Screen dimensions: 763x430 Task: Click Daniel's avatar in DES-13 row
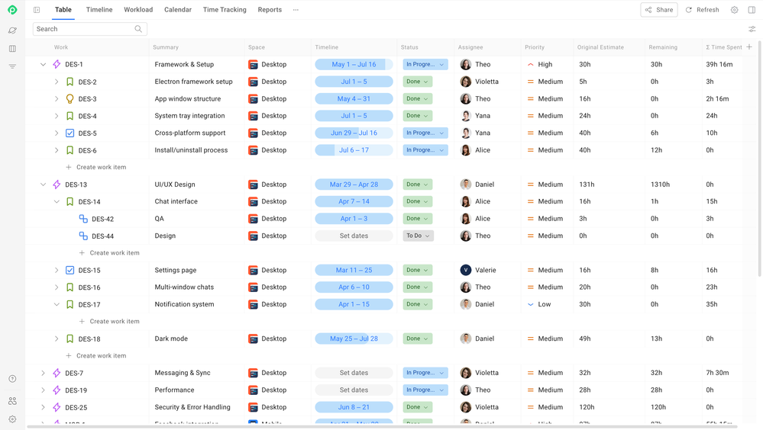tap(466, 185)
